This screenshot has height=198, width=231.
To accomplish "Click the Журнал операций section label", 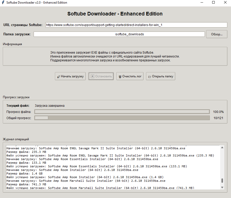I will pos(16,139).
